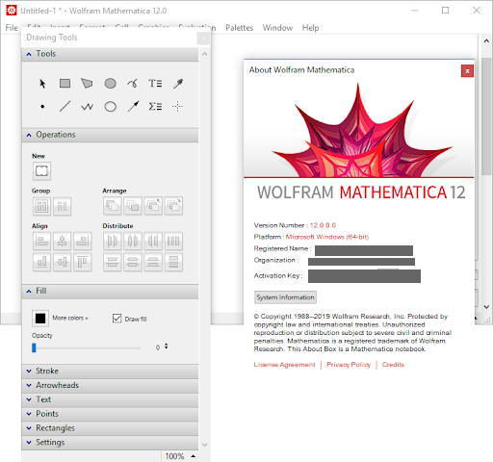Select the crosshair coordinates tool
The image size is (493, 462).
click(177, 106)
